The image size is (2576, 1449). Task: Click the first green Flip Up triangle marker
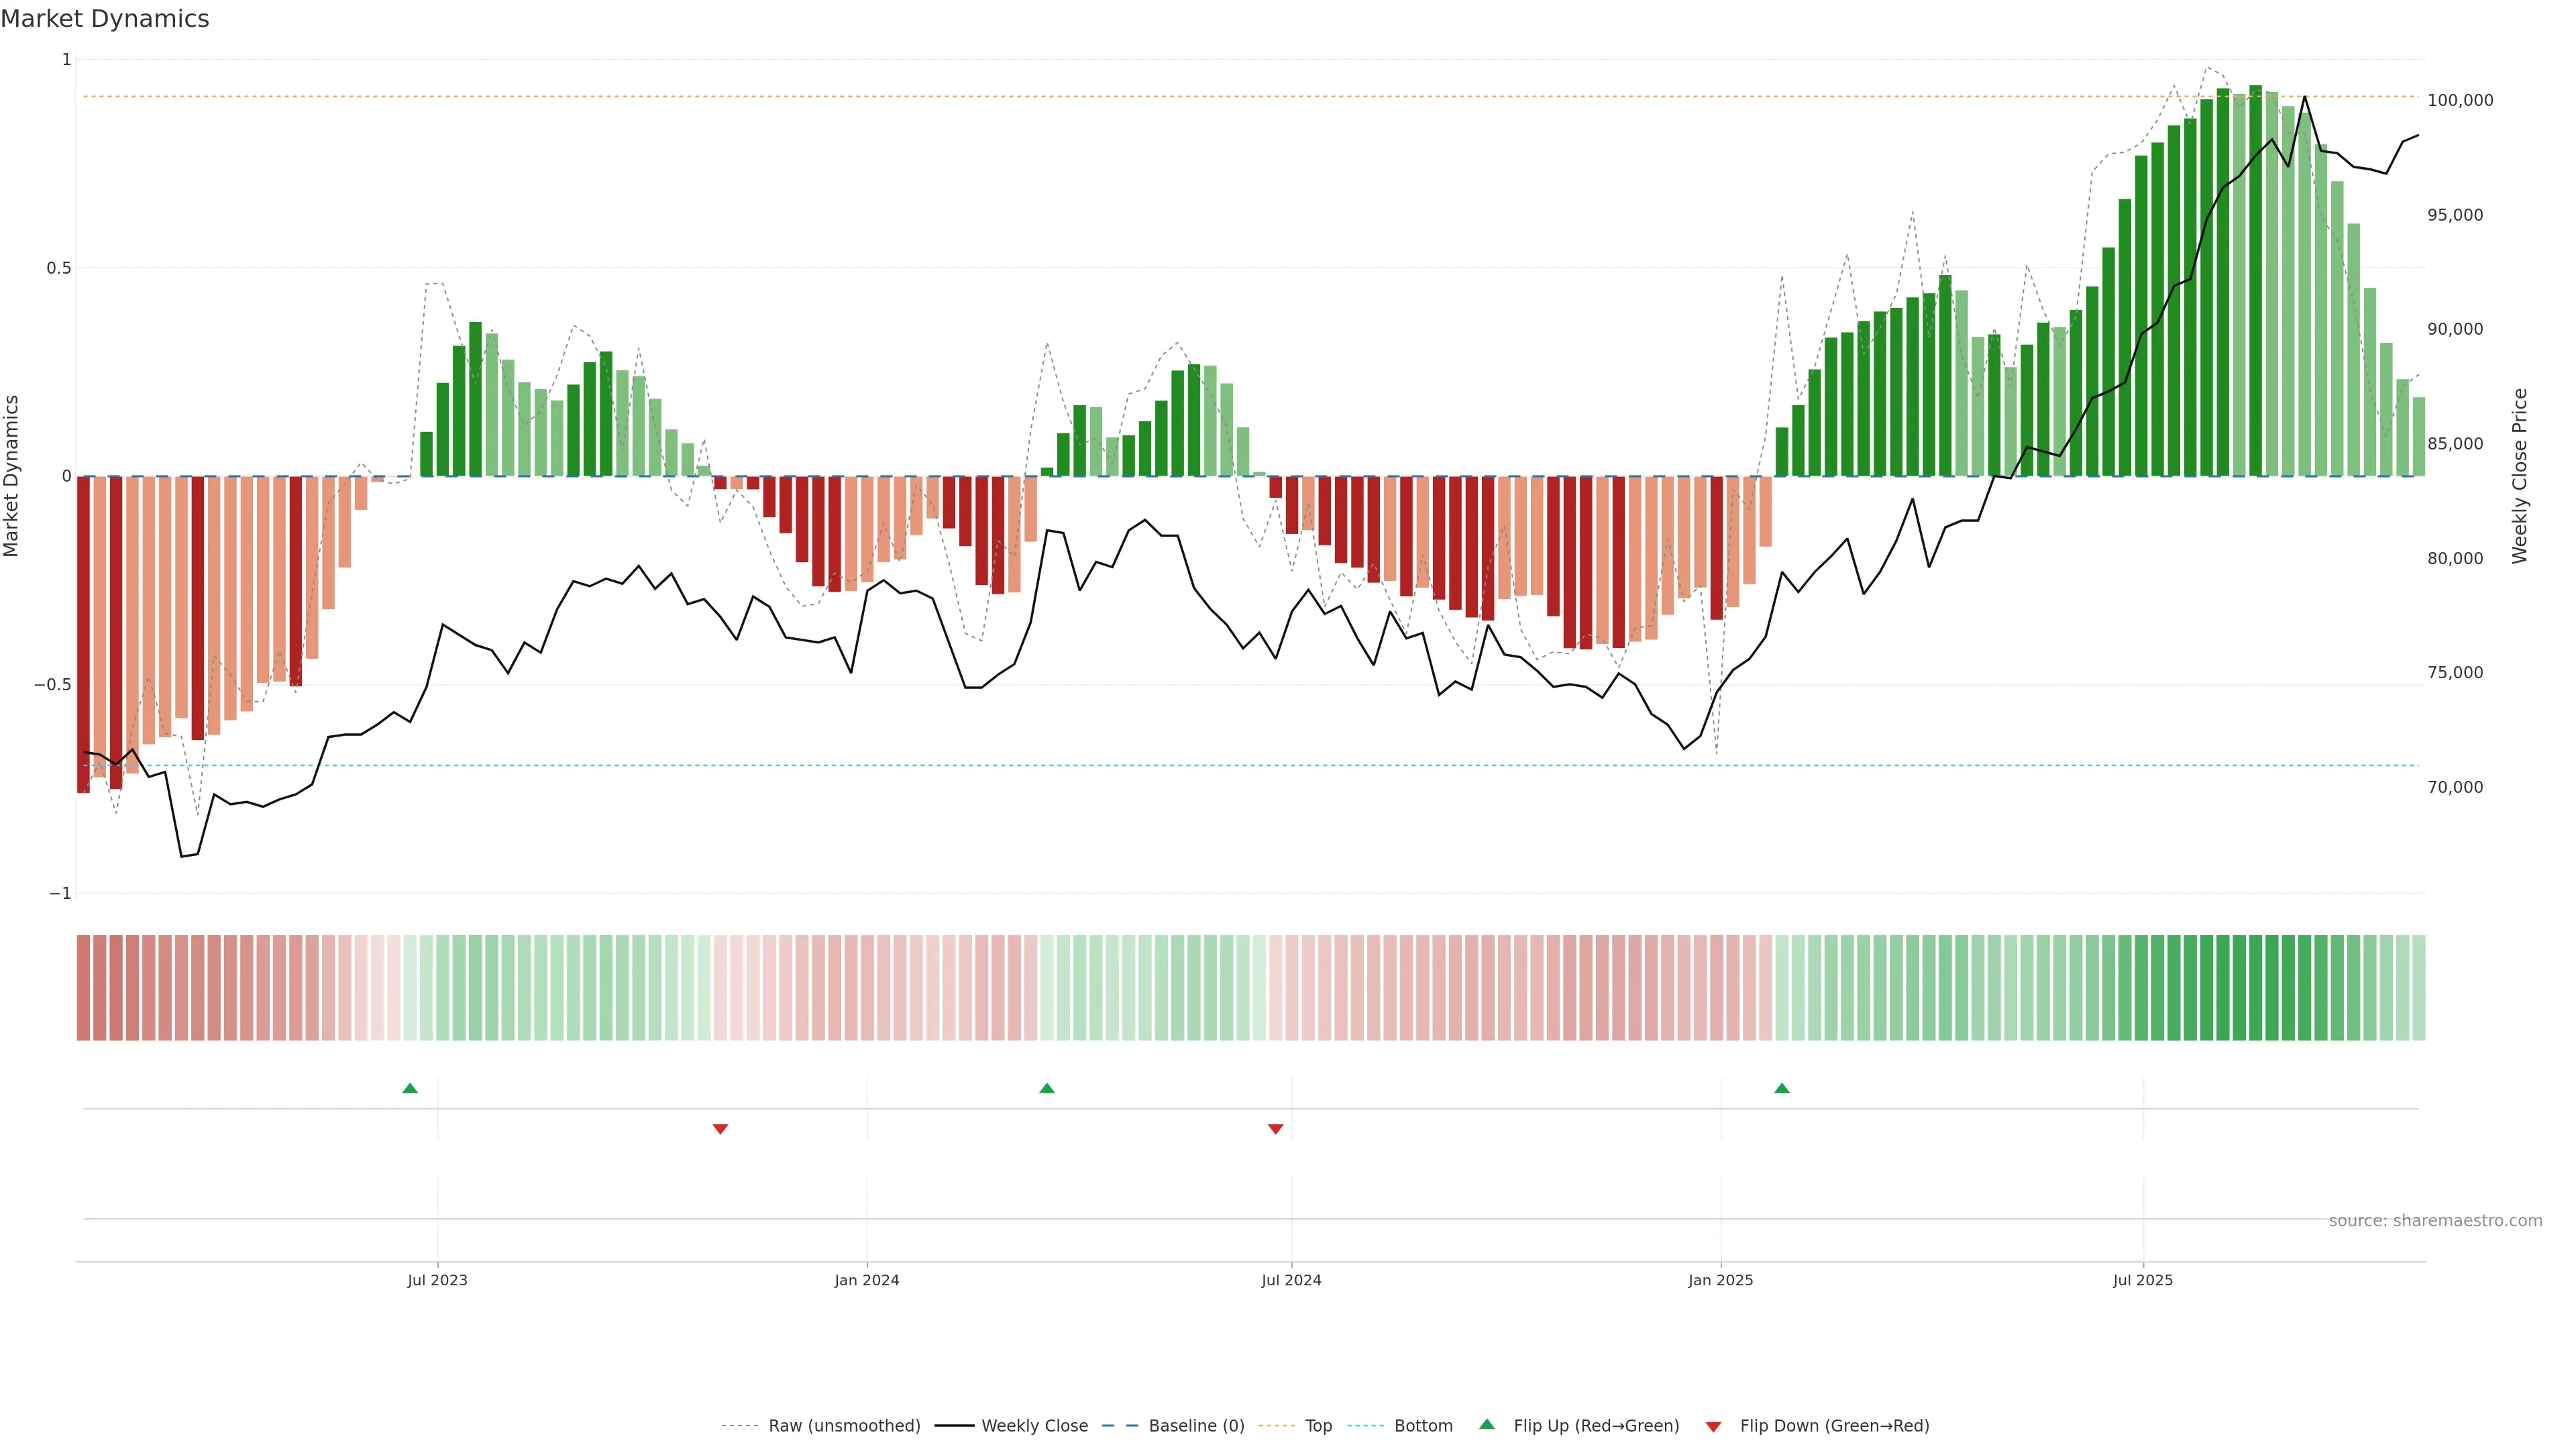click(x=410, y=1088)
